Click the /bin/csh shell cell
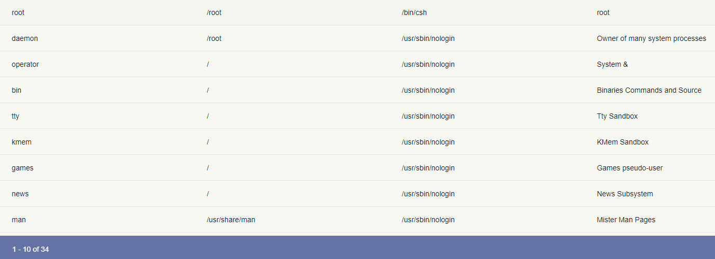The height and width of the screenshot is (259, 715). pyautogui.click(x=414, y=12)
